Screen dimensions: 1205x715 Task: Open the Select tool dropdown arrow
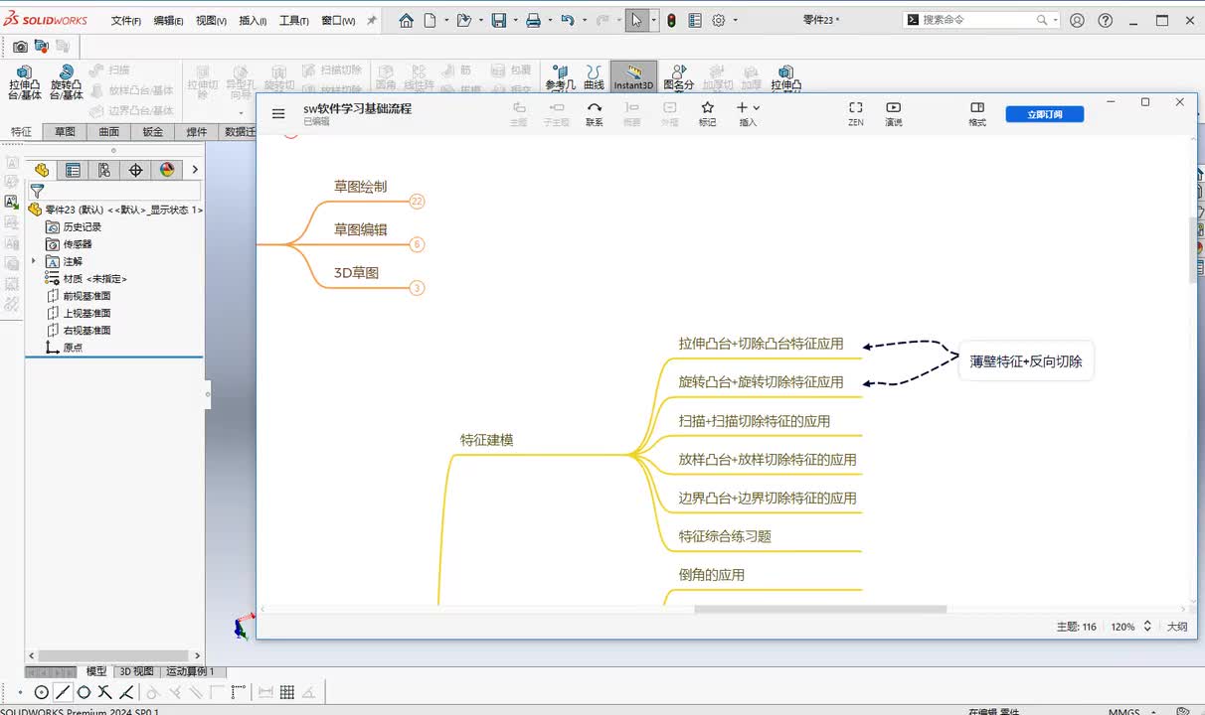(x=654, y=20)
